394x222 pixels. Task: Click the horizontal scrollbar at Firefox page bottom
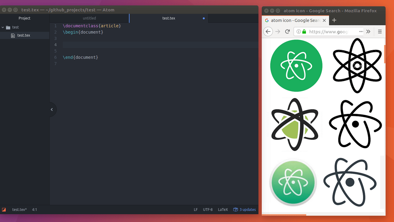[284, 215]
